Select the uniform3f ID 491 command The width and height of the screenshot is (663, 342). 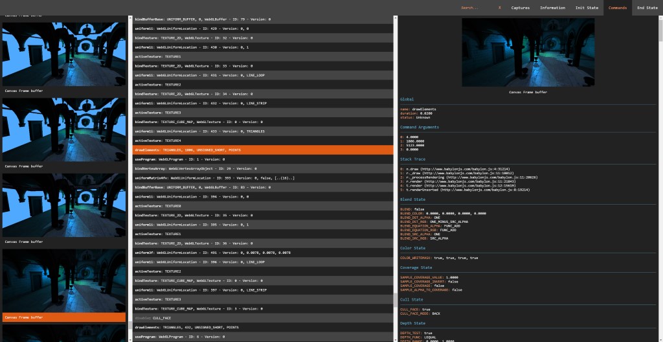(263, 253)
